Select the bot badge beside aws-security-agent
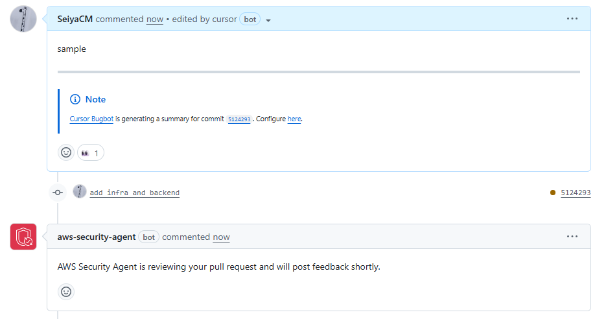The width and height of the screenshot is (595, 319). tap(149, 237)
